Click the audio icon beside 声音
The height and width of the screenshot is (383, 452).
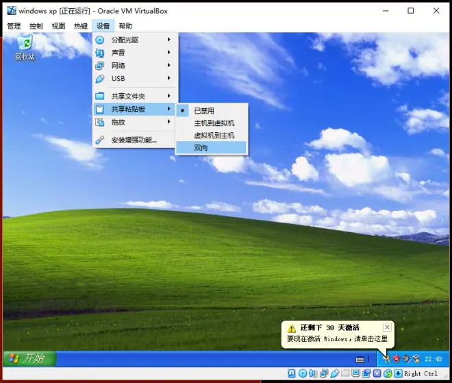100,53
